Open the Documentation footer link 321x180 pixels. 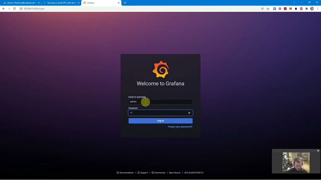click(125, 173)
